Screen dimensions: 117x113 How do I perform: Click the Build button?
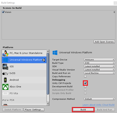point(83,110)
